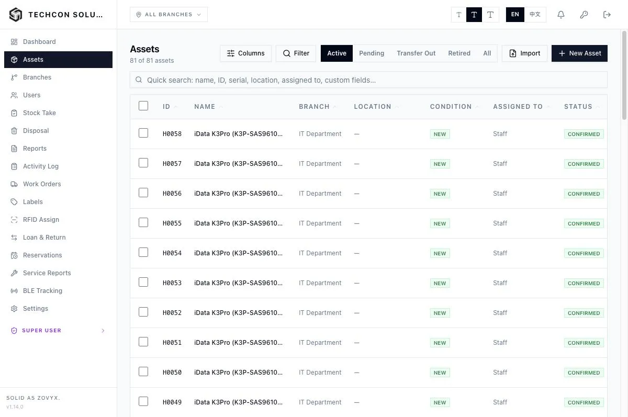This screenshot has height=417, width=628.
Task: Open the Dashboard page icon
Action: 14,42
